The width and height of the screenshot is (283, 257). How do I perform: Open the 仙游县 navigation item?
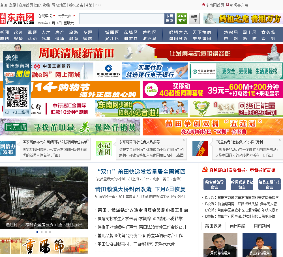(131, 38)
